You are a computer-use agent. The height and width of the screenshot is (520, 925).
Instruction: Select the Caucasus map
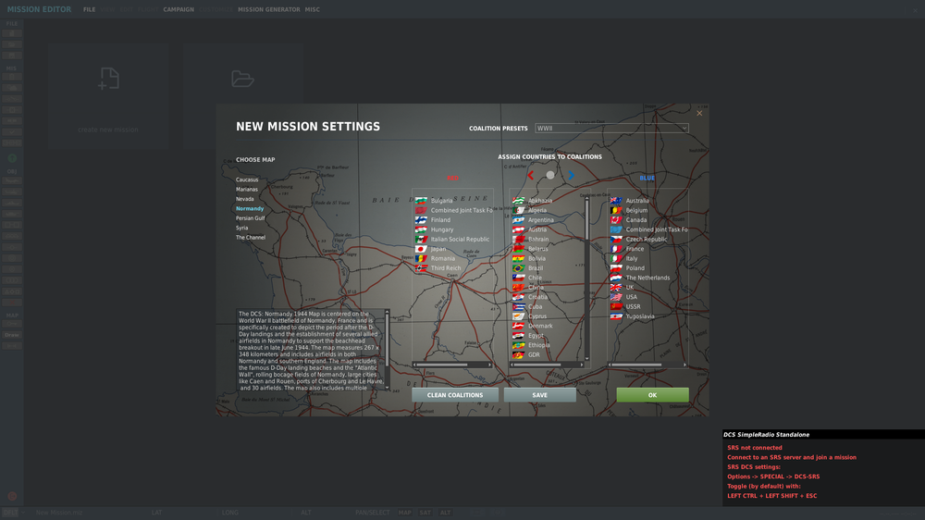coord(247,180)
